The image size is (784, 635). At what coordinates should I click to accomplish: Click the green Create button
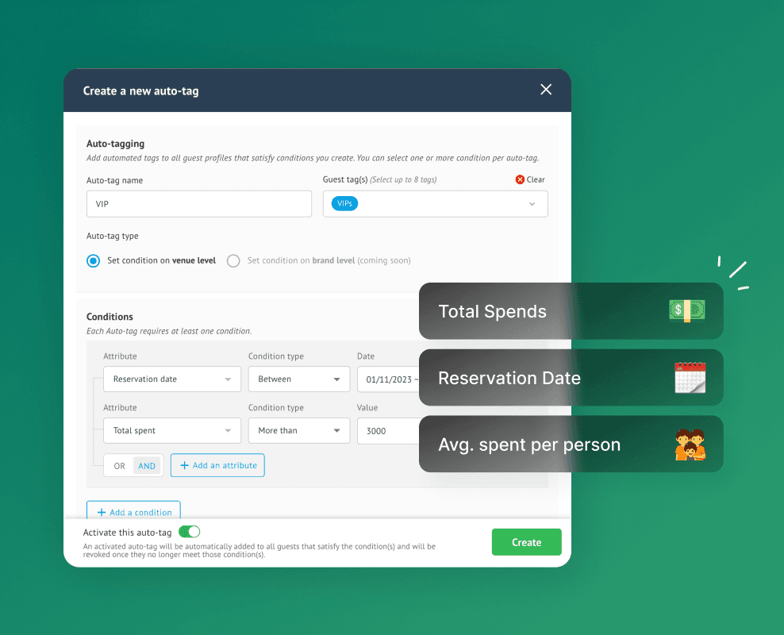[x=526, y=542]
